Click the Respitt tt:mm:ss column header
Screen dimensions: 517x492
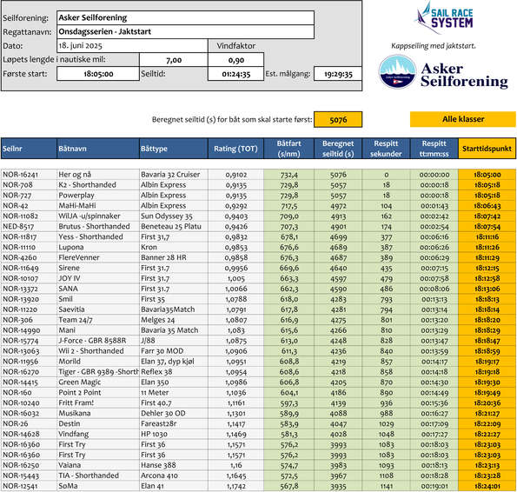coord(434,149)
